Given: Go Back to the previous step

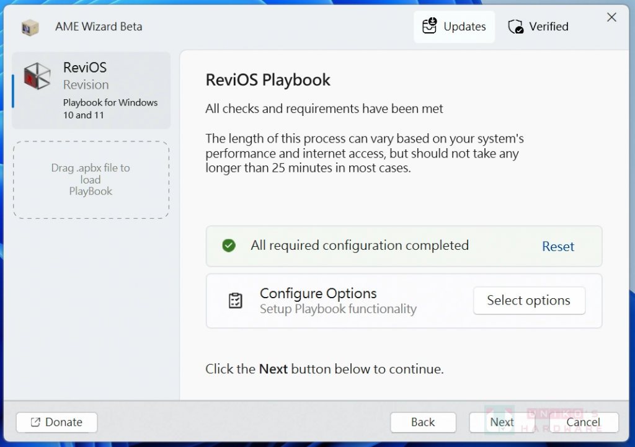Looking at the screenshot, I should coord(423,422).
